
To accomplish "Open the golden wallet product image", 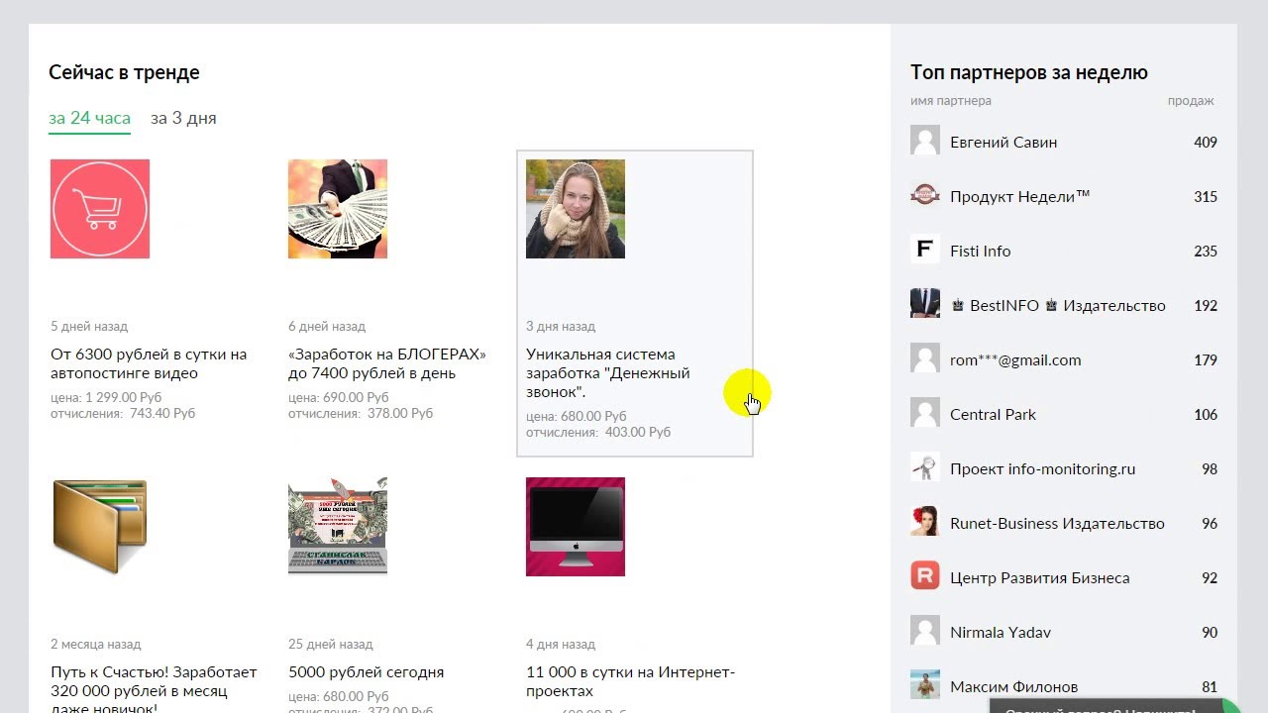I will pyautogui.click(x=100, y=526).
